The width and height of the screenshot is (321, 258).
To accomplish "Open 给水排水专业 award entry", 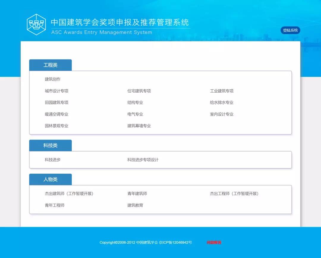I will [x=222, y=102].
